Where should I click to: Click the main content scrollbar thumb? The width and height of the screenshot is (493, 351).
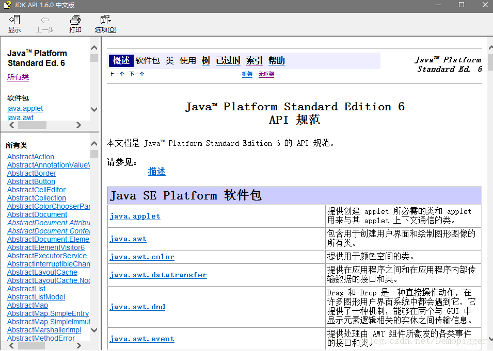pos(490,62)
